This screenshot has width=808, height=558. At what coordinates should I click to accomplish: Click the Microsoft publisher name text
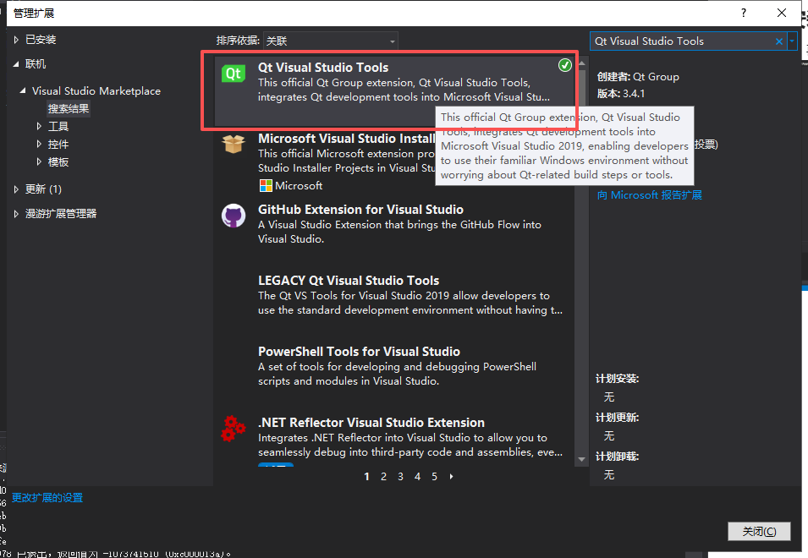[x=299, y=186]
